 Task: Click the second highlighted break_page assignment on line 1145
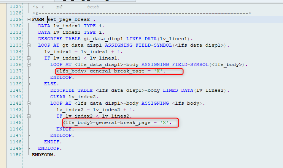pos(117,122)
